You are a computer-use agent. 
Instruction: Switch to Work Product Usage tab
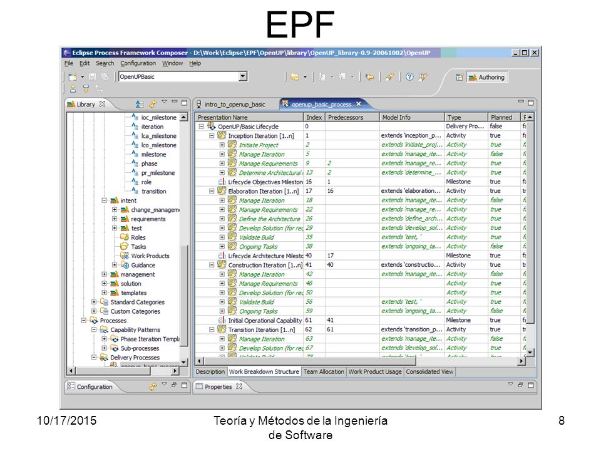click(x=375, y=371)
